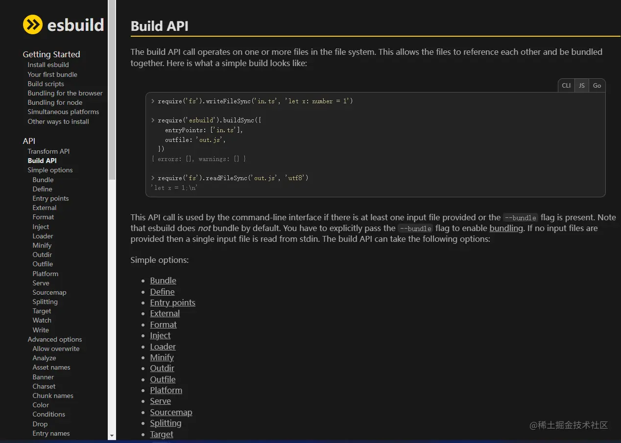This screenshot has width=621, height=443.
Task: Click Serve link in options list
Action: point(160,401)
